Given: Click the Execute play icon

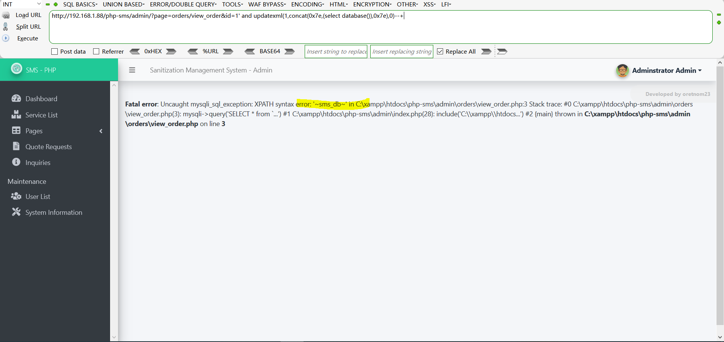Looking at the screenshot, I should (x=6, y=38).
